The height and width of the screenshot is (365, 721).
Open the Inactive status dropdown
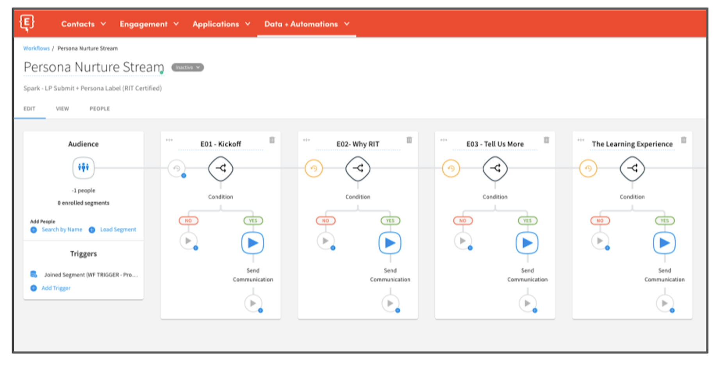[187, 67]
